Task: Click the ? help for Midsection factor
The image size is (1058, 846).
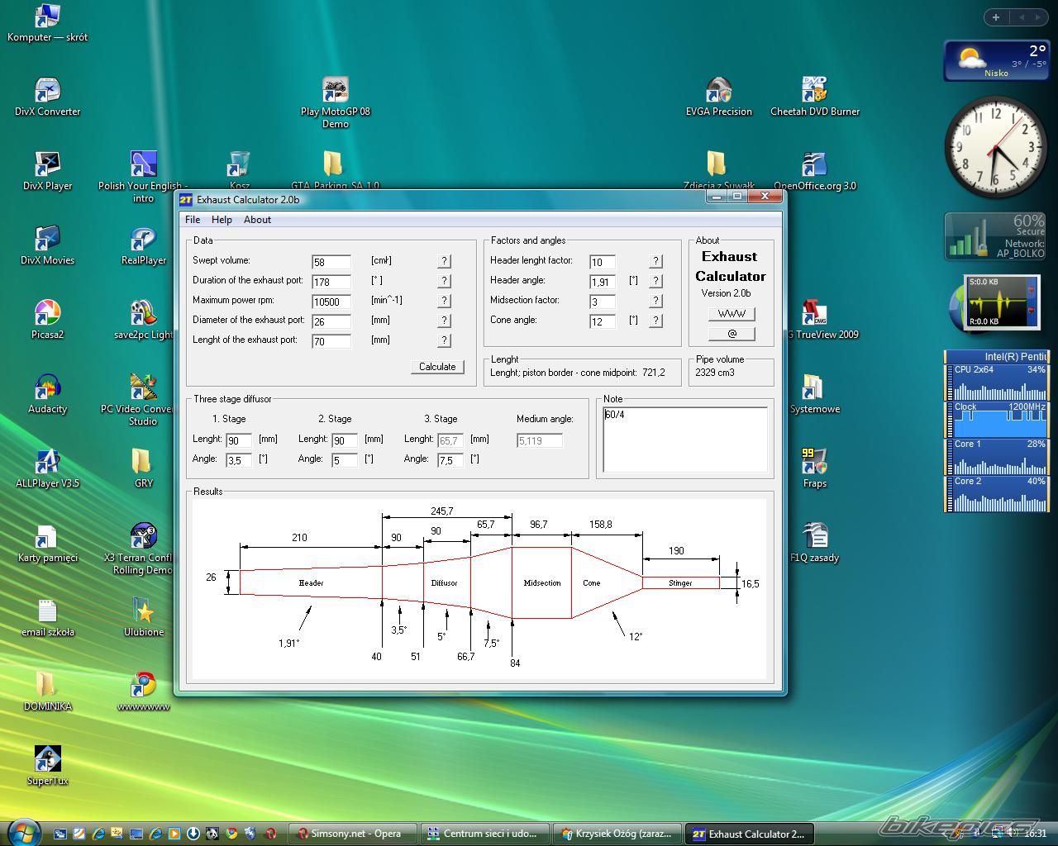Action: [656, 301]
